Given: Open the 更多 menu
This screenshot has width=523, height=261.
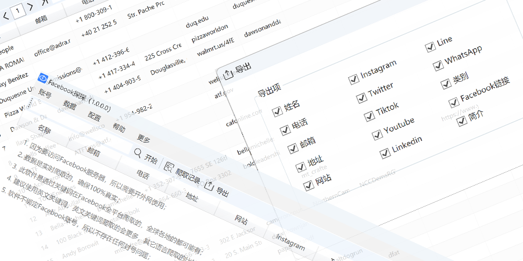Looking at the screenshot, I should (x=144, y=139).
